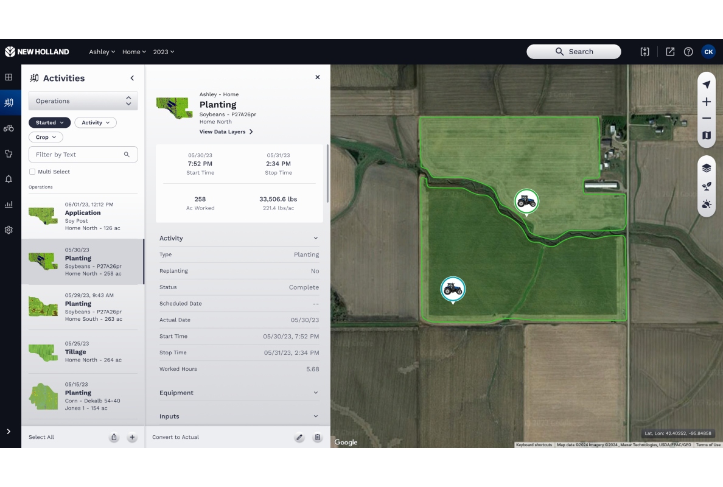Screen dimensions: 723x487
Task: Click the Planting field thumbnail in detail header
Action: pos(174,108)
